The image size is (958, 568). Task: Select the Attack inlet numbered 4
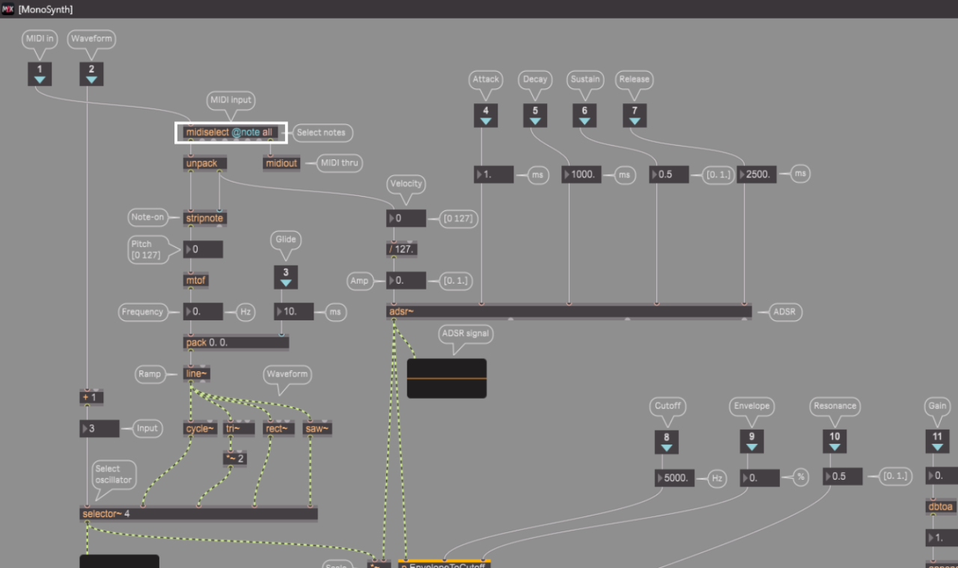[486, 115]
